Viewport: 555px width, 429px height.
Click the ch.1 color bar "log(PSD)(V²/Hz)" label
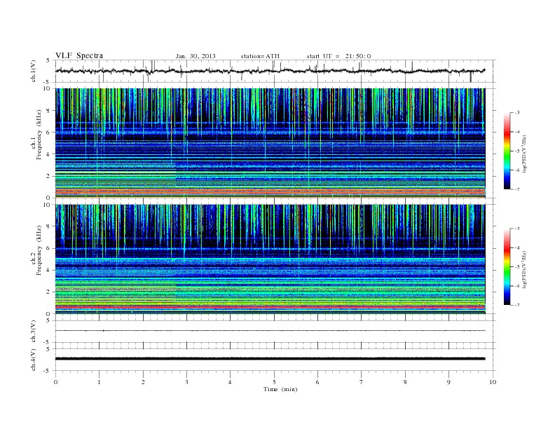(x=525, y=154)
